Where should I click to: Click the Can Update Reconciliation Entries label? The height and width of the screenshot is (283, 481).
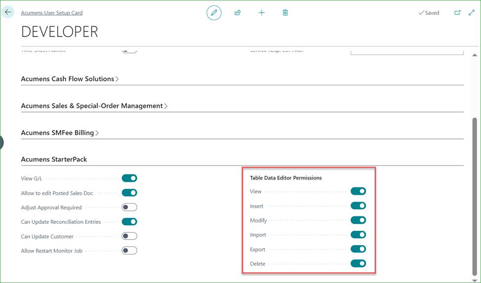tap(61, 222)
